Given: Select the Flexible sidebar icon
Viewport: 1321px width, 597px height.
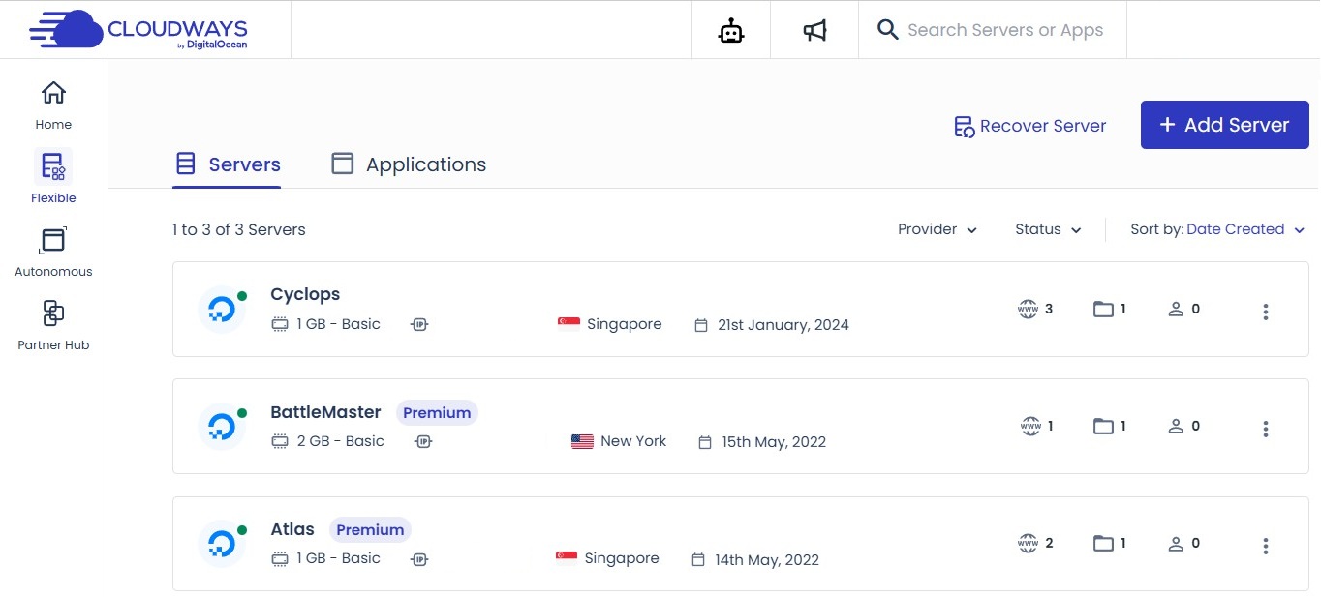Looking at the screenshot, I should pyautogui.click(x=52, y=164).
